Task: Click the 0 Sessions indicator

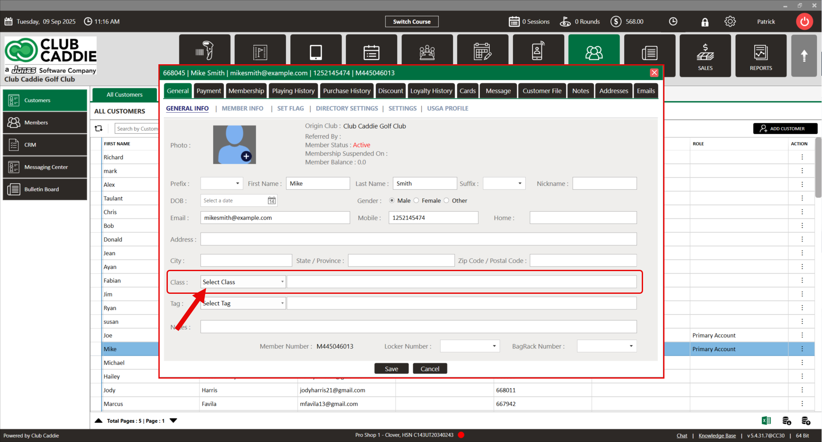Action: tap(529, 21)
